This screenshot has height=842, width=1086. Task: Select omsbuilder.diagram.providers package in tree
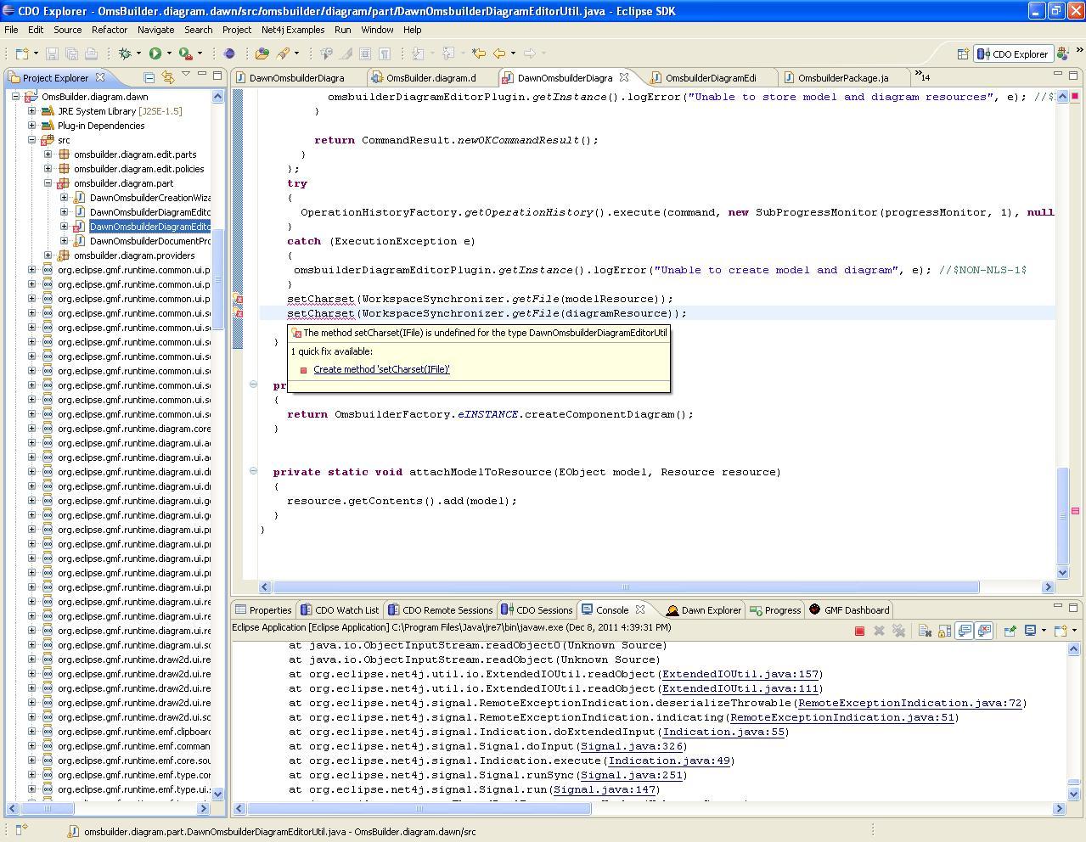tap(134, 255)
